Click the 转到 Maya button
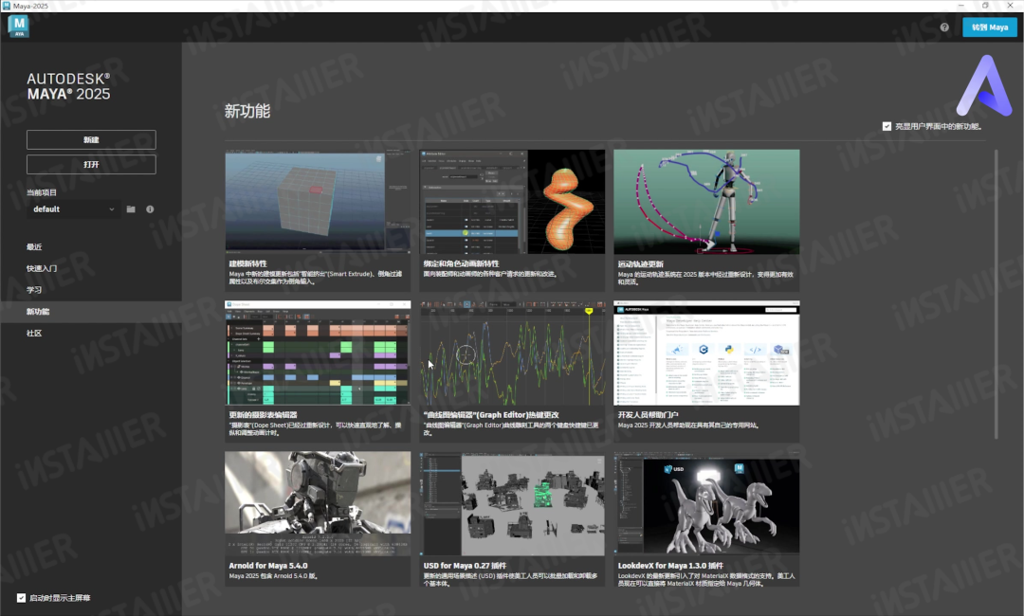This screenshot has width=1024, height=616. [x=989, y=27]
